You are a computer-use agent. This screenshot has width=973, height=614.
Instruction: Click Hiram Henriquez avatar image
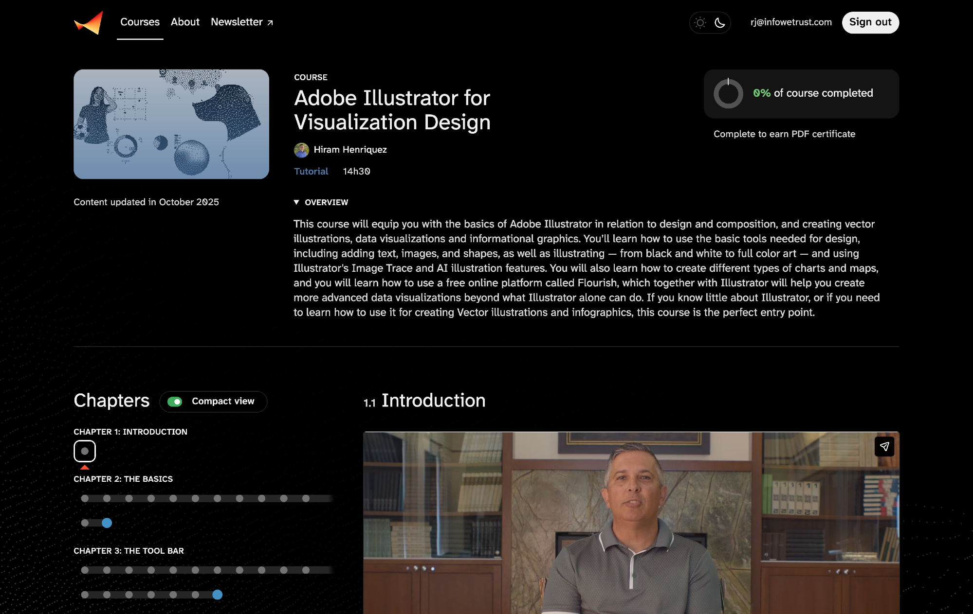point(301,150)
